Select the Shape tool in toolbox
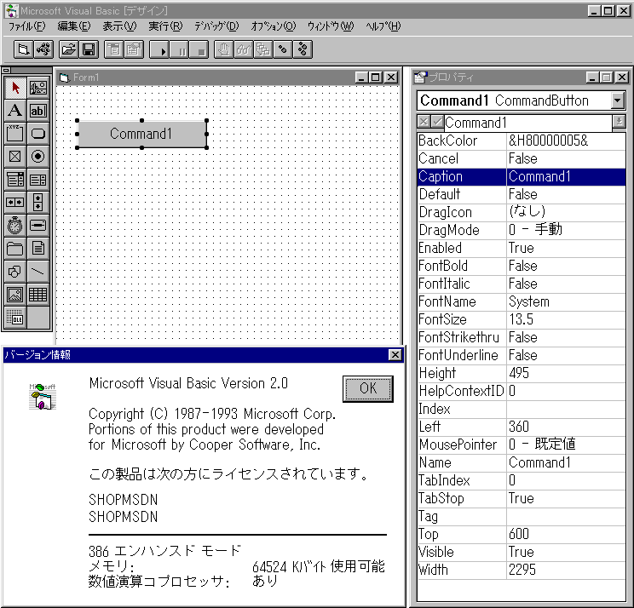This screenshot has width=634, height=608. pyautogui.click(x=15, y=272)
